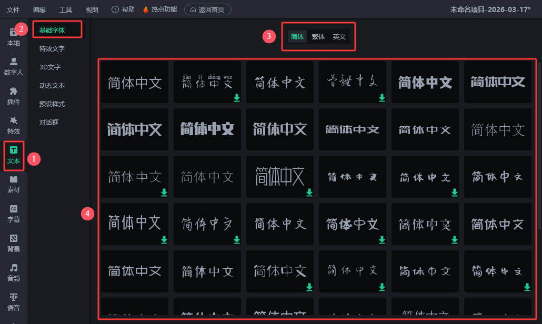Switch font filter to 繁体
This screenshot has height=324, width=542.
pyautogui.click(x=318, y=37)
